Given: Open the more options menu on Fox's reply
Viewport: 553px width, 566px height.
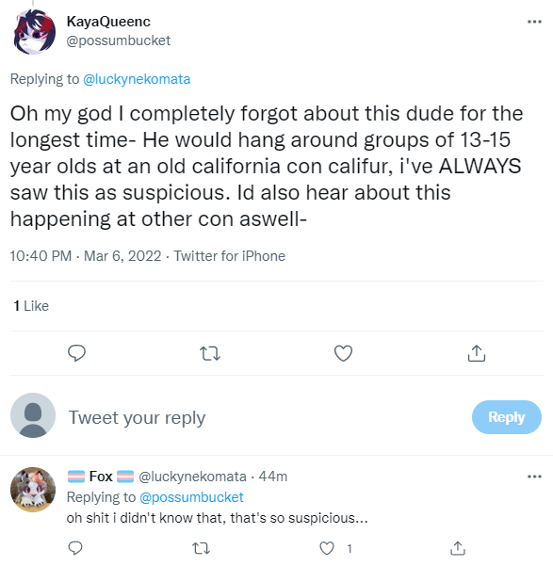Looking at the screenshot, I should (x=534, y=477).
